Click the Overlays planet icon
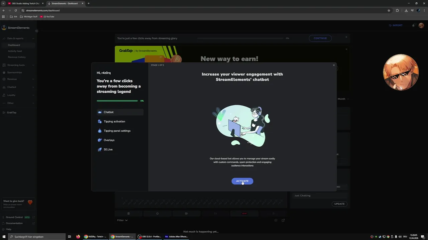428x240 pixels. click(100, 140)
